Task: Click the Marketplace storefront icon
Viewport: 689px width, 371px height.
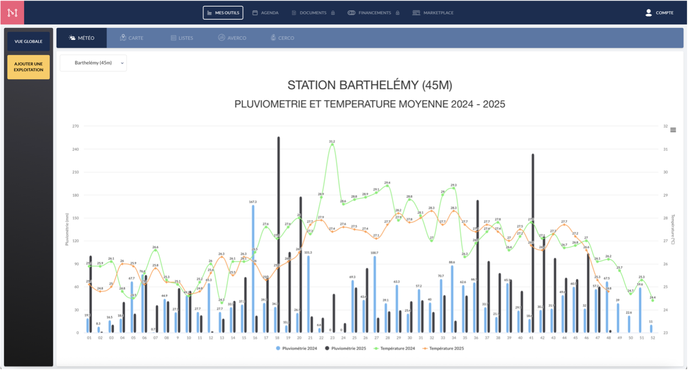Action: click(x=416, y=13)
